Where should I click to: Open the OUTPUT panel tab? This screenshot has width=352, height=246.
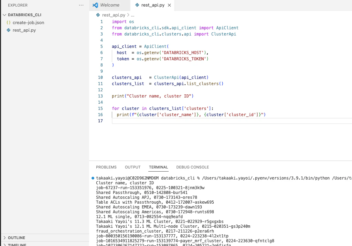pyautogui.click(x=133, y=167)
